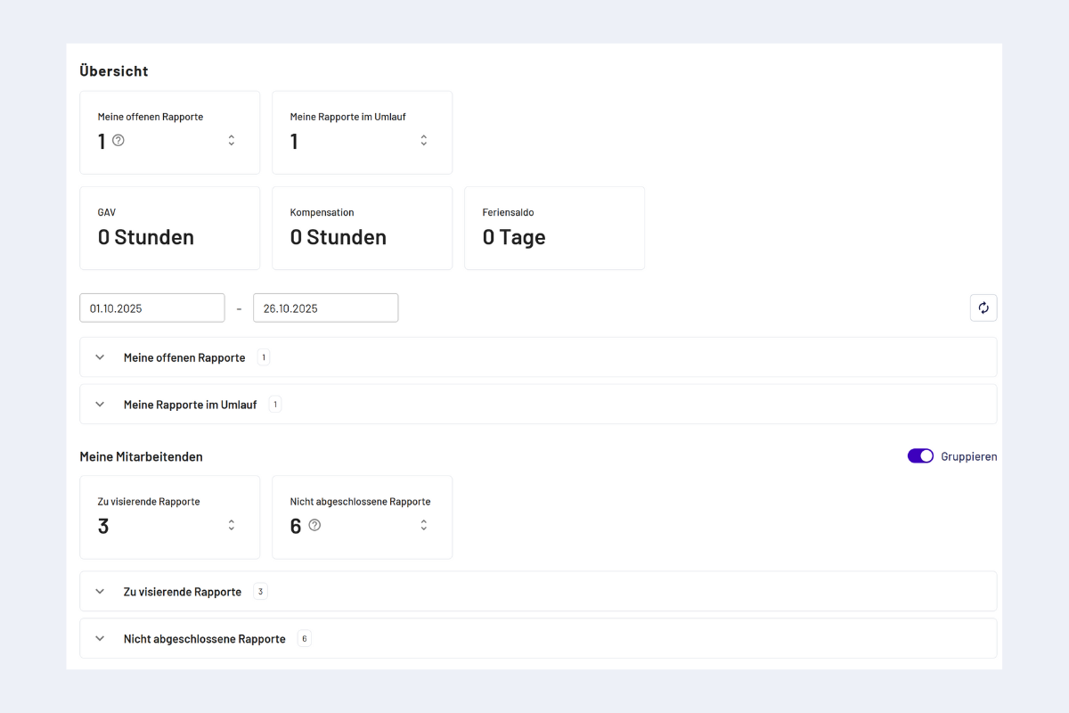Select the Kompensation hours card
1069x713 pixels.
click(362, 228)
